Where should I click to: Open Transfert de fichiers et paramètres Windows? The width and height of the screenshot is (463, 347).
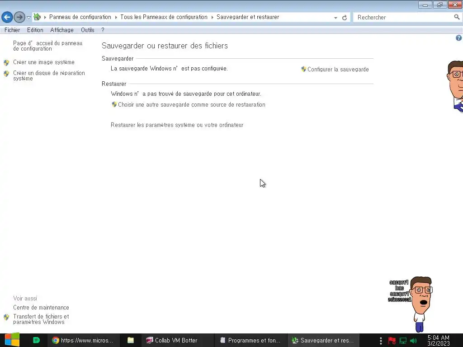(x=41, y=319)
